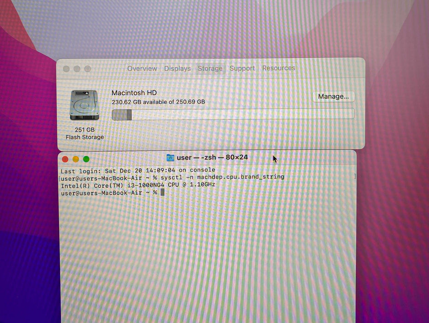Click the "251 GB" label under drive
This screenshot has height=323, width=429.
[x=84, y=130]
